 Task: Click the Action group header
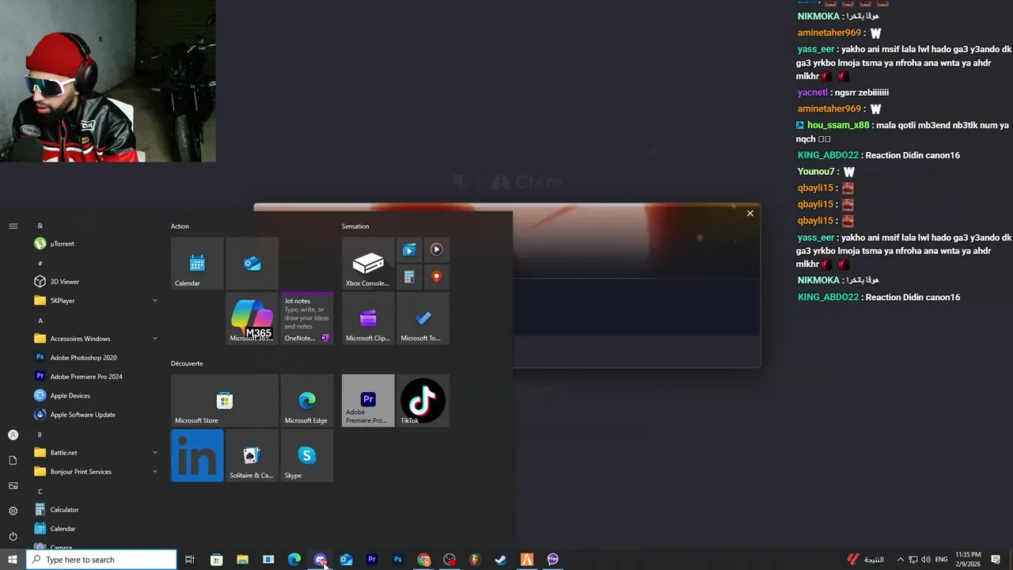click(180, 226)
